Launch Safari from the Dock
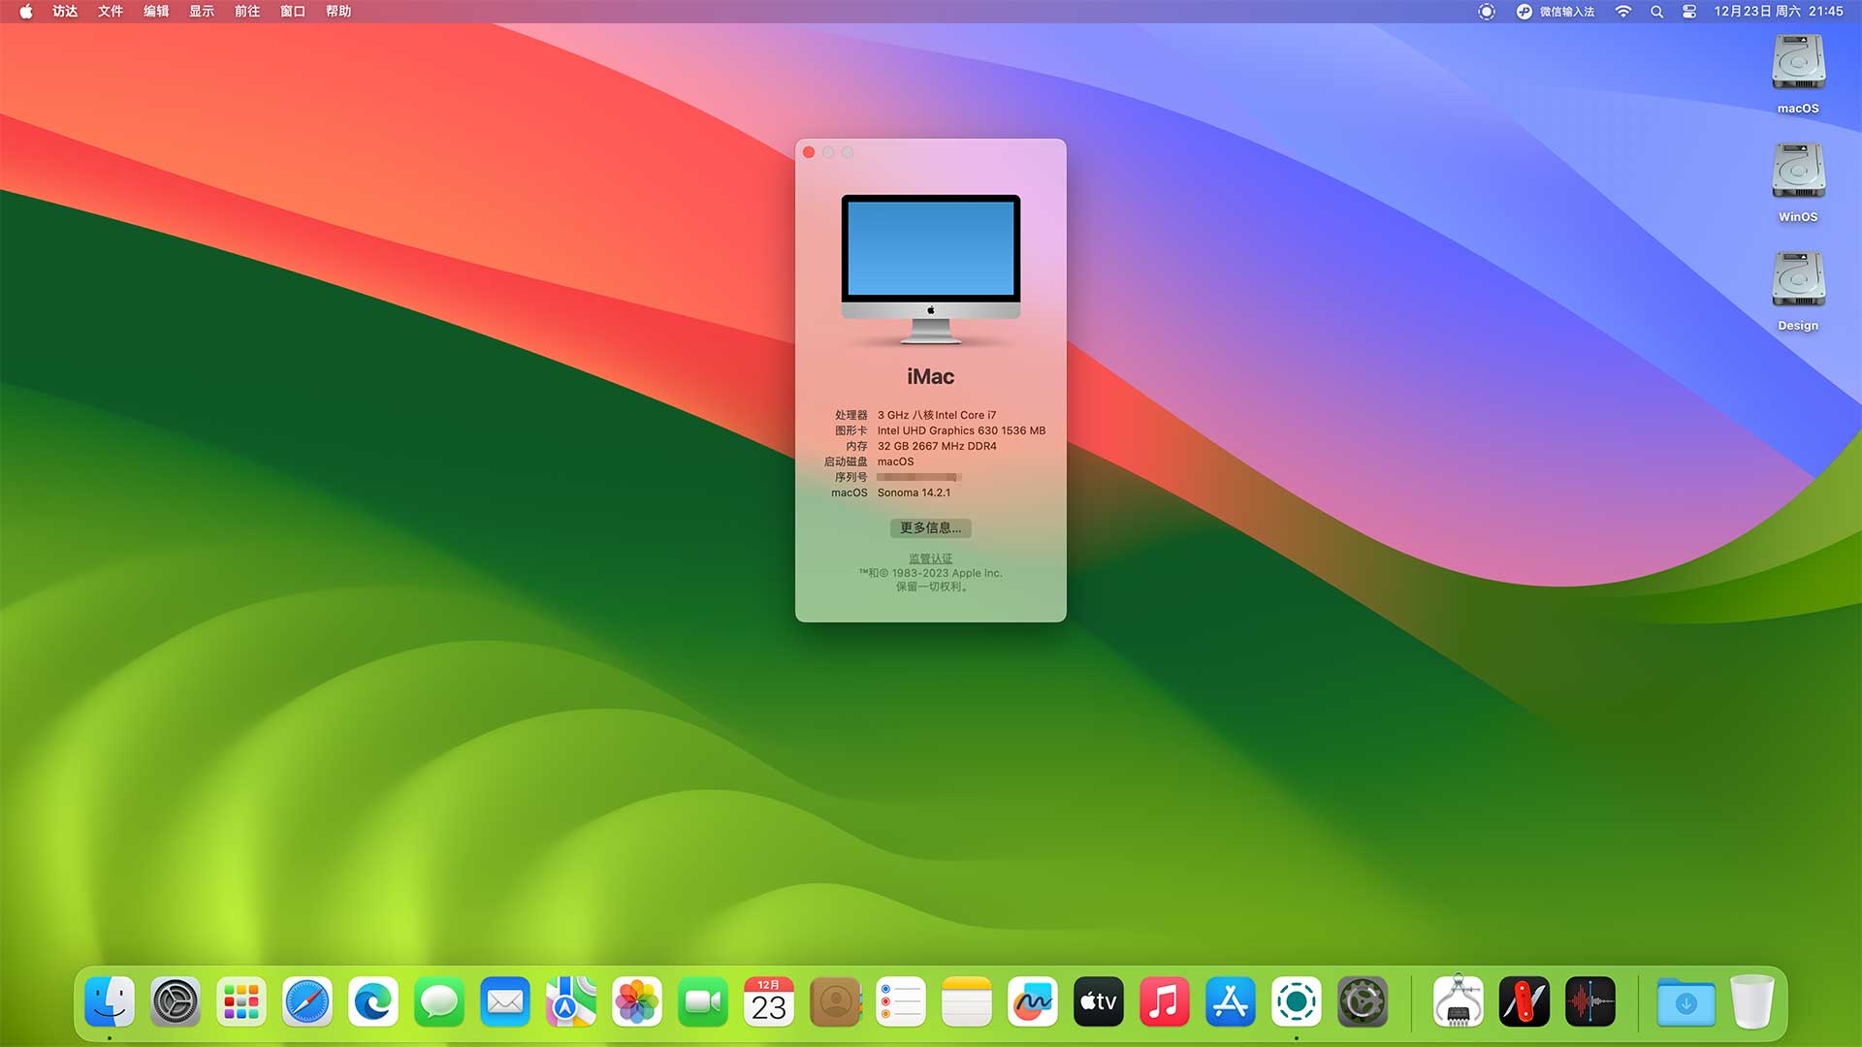 pos(307,1001)
